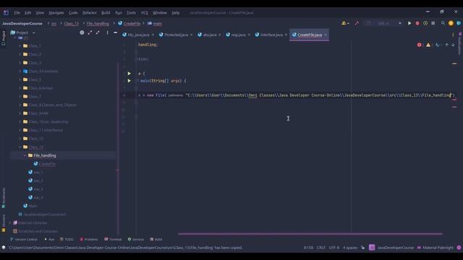
Task: Toggle tool window bars status corner icon
Action: [x=4, y=248]
